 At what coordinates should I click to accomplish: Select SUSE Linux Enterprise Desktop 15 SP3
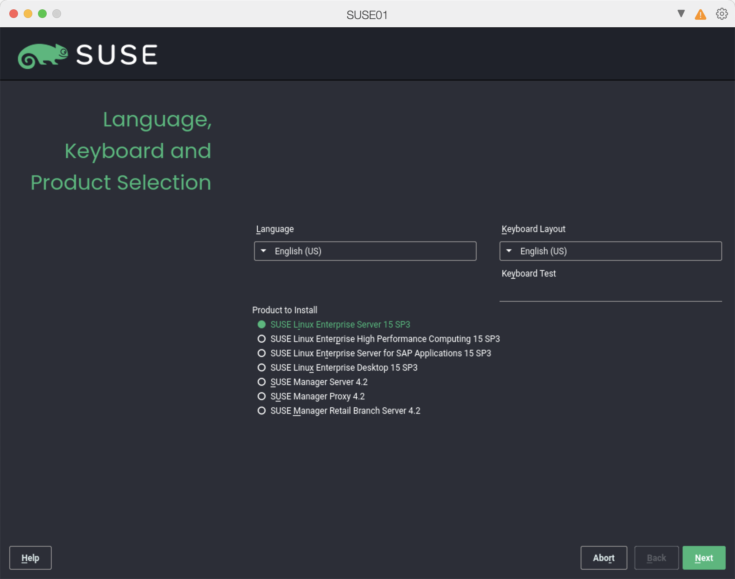[x=262, y=367]
